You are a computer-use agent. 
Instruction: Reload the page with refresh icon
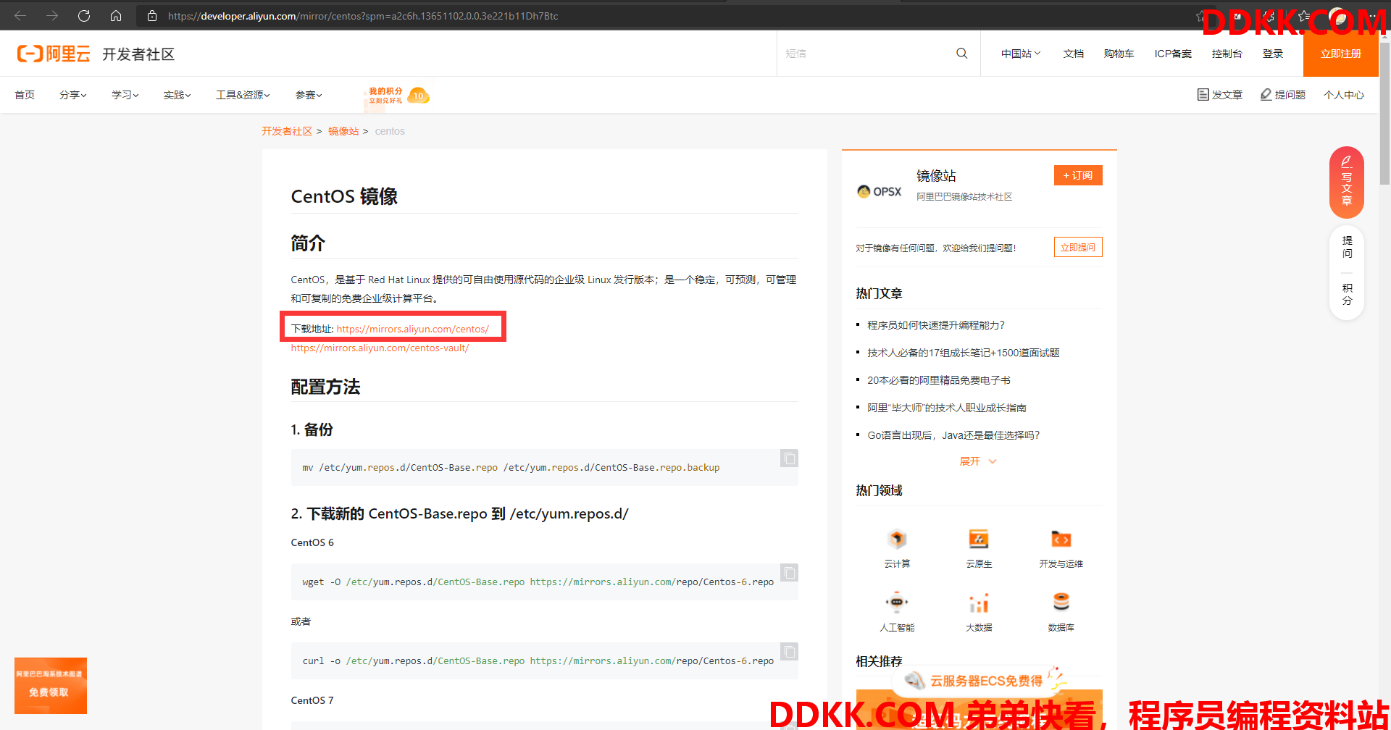click(84, 16)
